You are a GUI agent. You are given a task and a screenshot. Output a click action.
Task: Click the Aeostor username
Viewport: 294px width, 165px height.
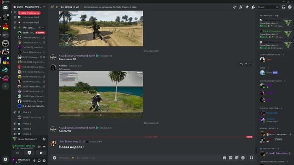[x=63, y=66]
